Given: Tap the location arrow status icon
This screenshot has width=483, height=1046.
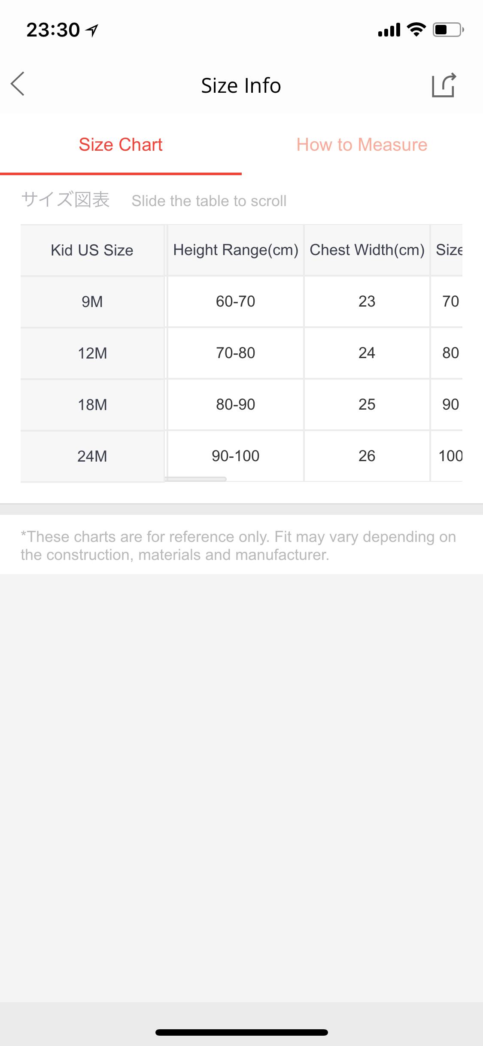Looking at the screenshot, I should click(92, 30).
